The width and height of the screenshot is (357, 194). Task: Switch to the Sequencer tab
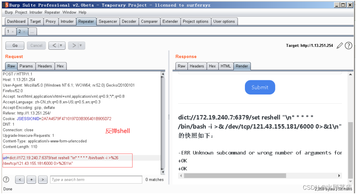tap(108, 21)
